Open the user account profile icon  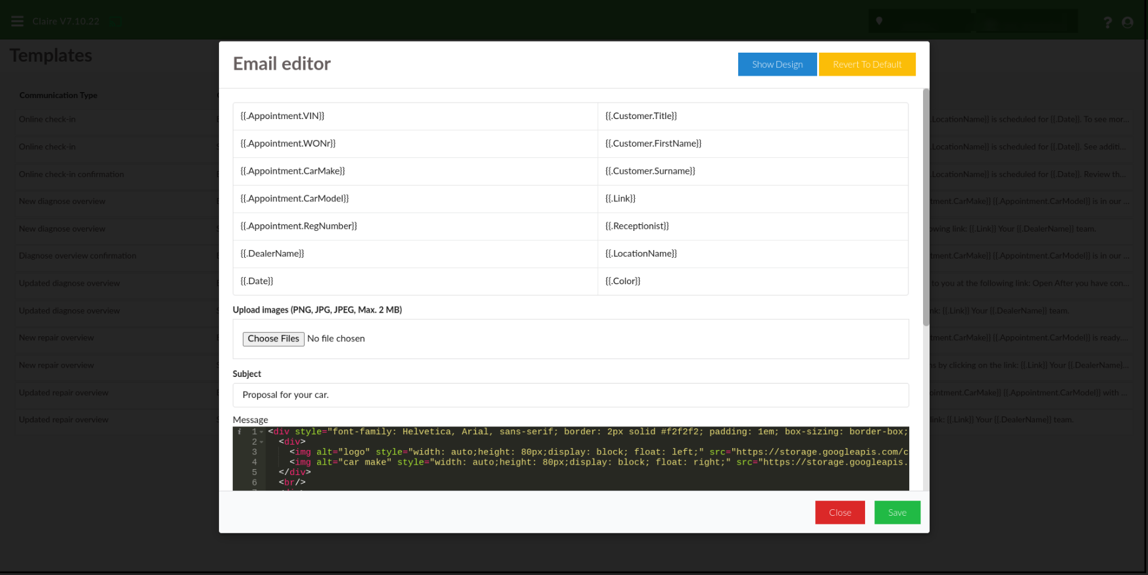1128,22
